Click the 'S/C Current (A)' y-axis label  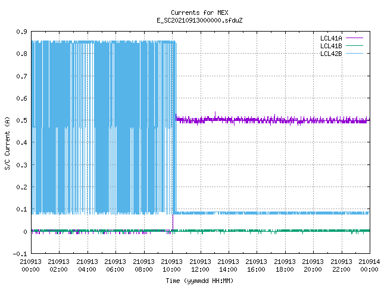(8, 143)
